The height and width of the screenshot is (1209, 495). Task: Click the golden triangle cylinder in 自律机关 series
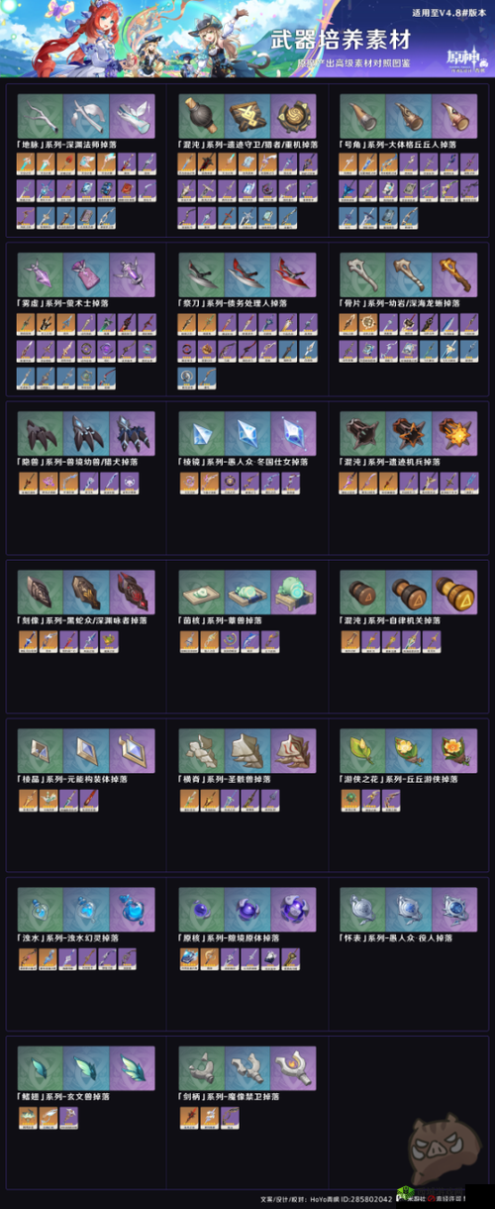[453, 591]
